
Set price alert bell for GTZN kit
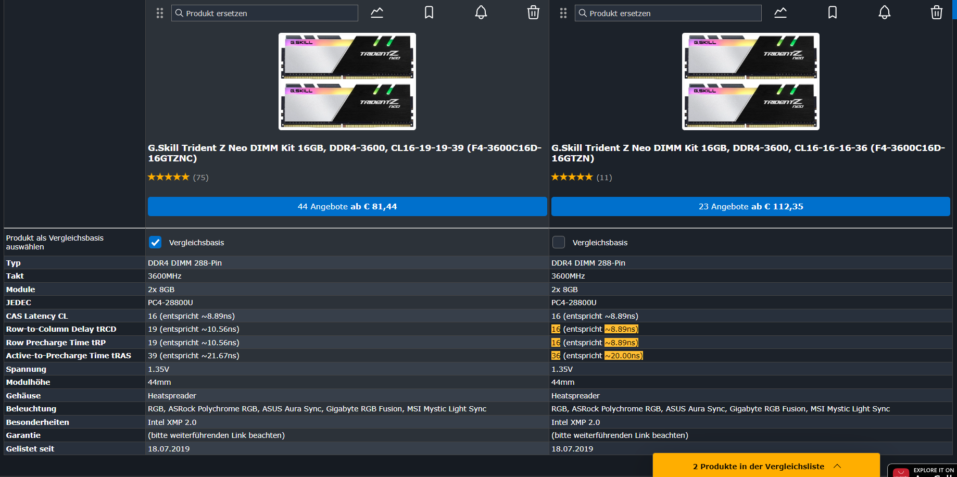pos(885,12)
